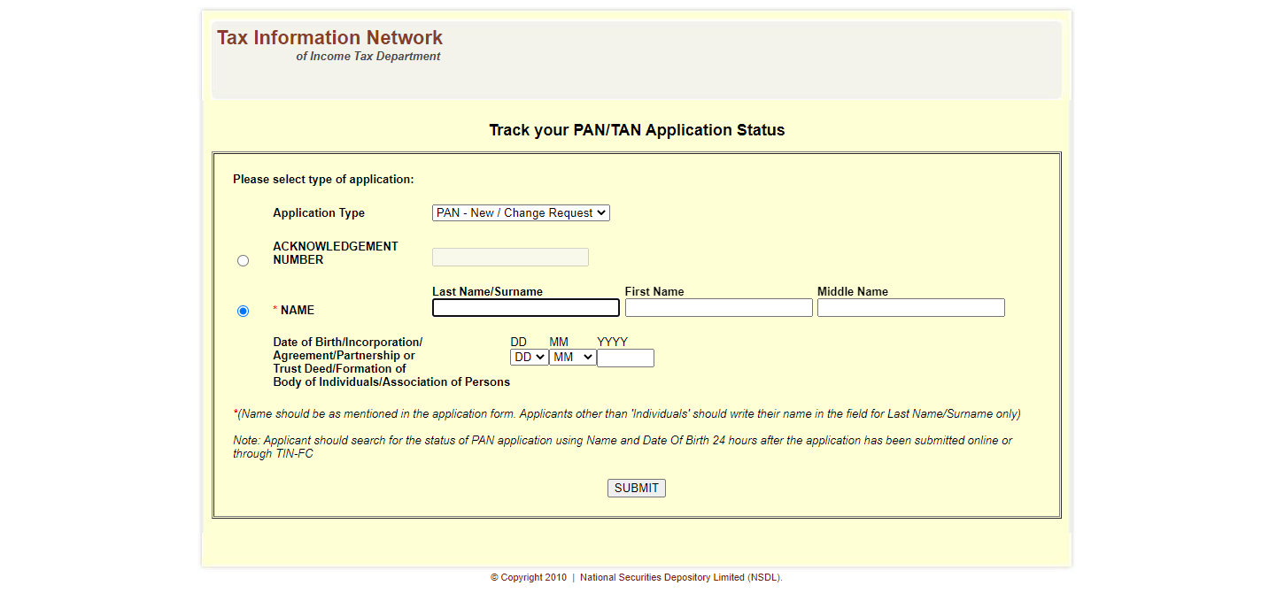
Task: Click the Acknowledgement Number input field
Action: [510, 258]
